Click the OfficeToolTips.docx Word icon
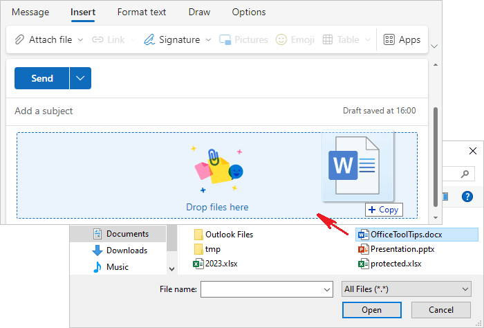 363,235
